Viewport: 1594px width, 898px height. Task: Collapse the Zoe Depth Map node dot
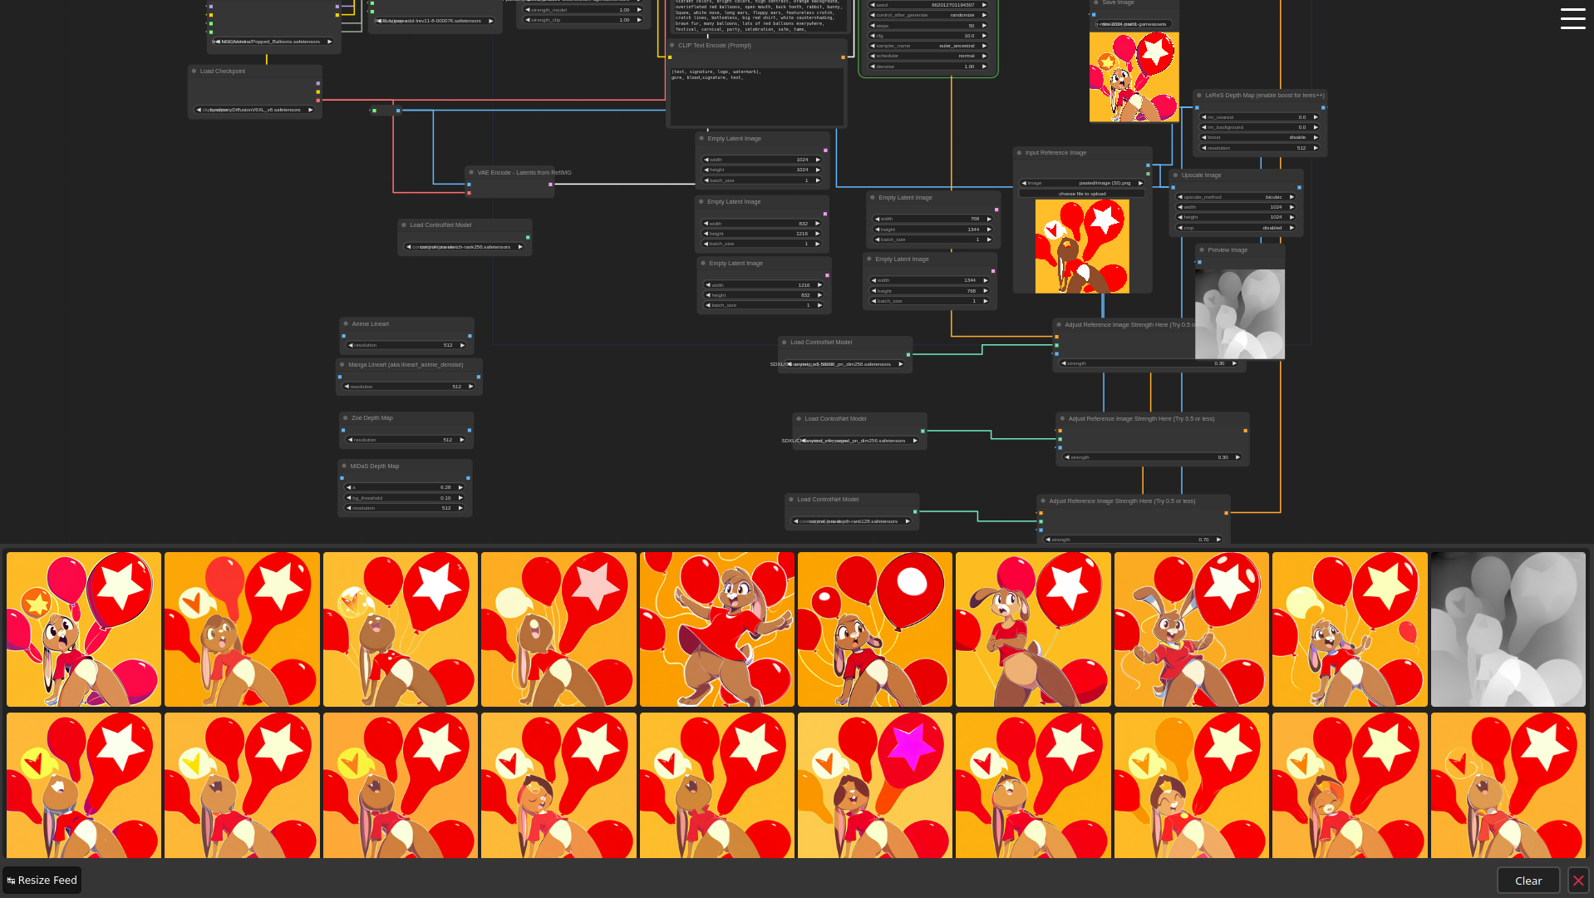(x=346, y=418)
